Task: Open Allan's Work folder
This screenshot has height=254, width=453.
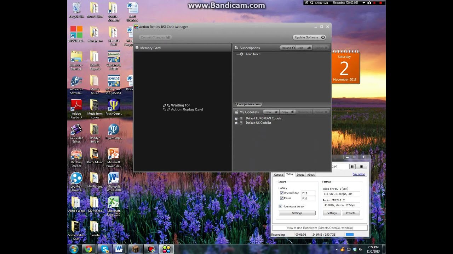Action: coord(76,205)
